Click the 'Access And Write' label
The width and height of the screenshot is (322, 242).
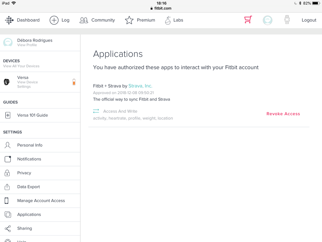point(120,111)
